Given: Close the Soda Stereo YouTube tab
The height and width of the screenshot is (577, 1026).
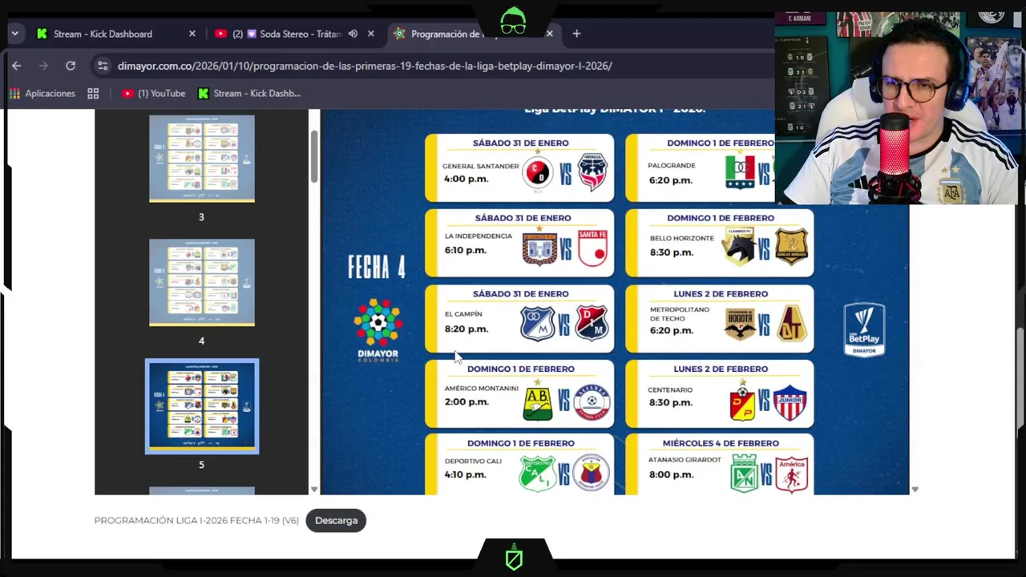Looking at the screenshot, I should click(370, 34).
